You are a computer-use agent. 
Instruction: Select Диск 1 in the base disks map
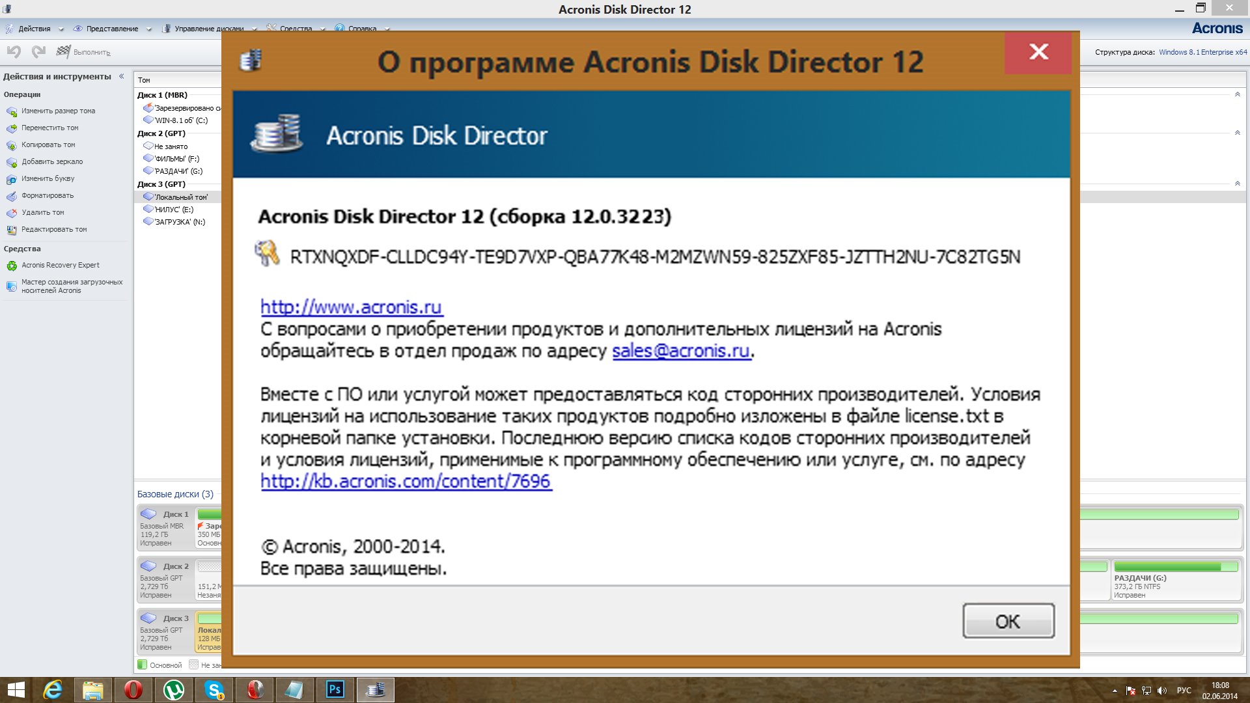pos(165,527)
